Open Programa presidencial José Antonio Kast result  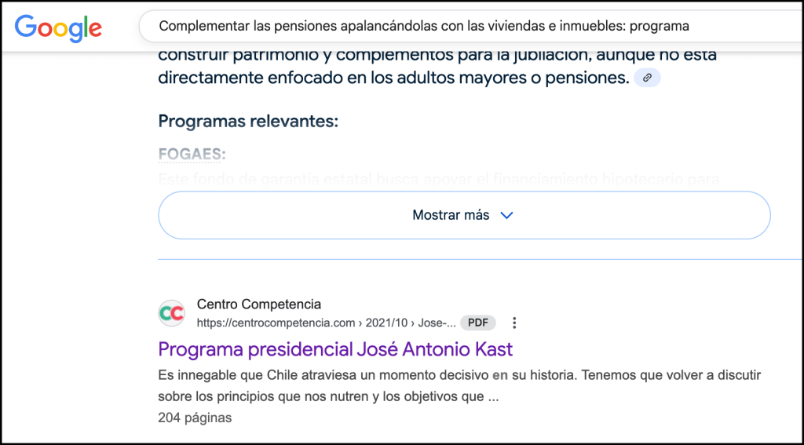click(335, 349)
